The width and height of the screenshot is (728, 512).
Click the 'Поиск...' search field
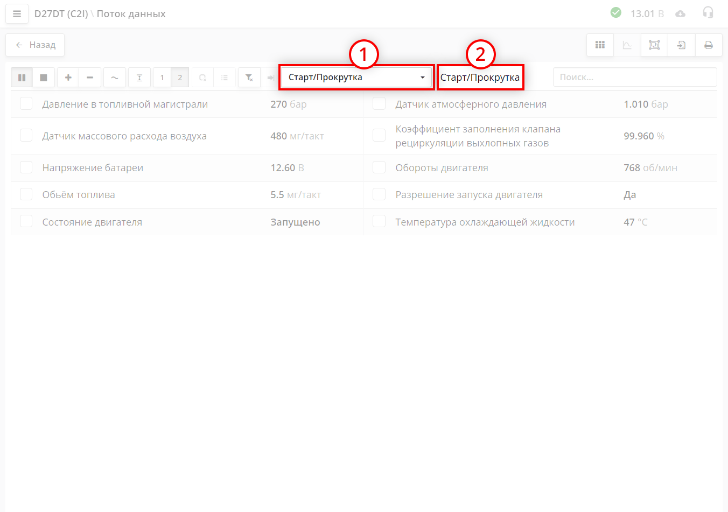pos(634,78)
